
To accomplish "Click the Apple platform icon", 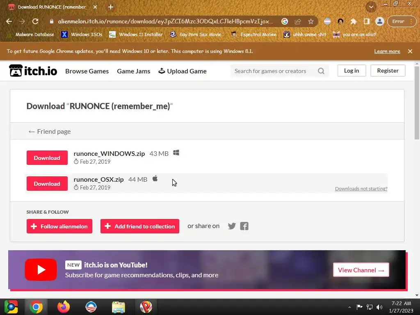I will point(155,178).
